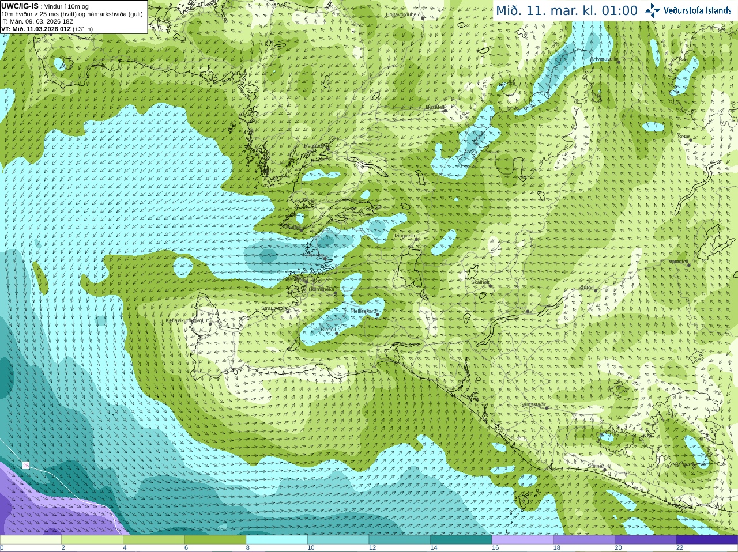Click the Keflavíkurflugvöllur station label

(x=187, y=320)
